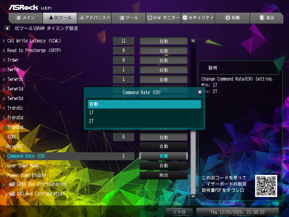Open the Command Rate (CR) 自動 dropdown
Image resolution: width=289 pixels, height=217 pixels.
coord(163,156)
